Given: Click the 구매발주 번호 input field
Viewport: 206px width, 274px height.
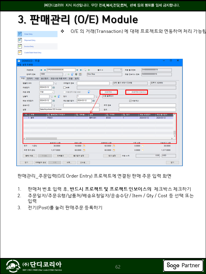Looking at the screenshot, I should [x=93, y=83].
